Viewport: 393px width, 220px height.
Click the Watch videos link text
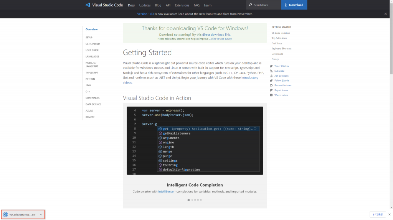click(x=281, y=95)
